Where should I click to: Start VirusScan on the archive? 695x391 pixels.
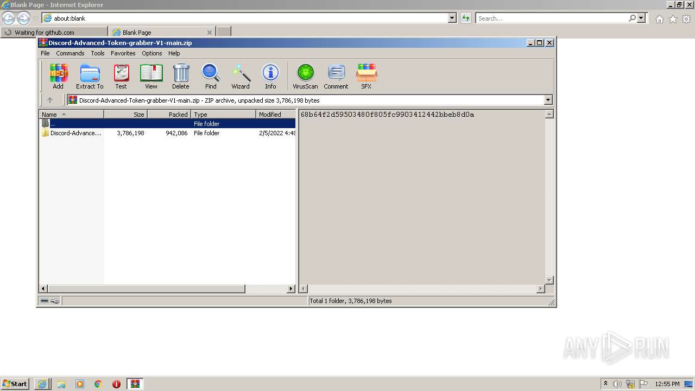click(305, 76)
